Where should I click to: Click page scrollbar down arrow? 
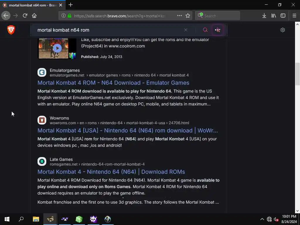[x=297, y=211]
